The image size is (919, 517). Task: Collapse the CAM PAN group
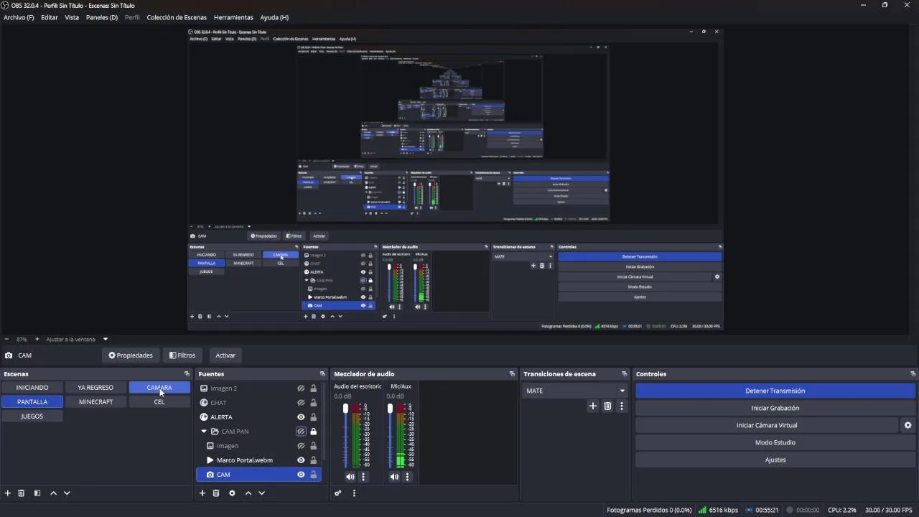coord(204,432)
